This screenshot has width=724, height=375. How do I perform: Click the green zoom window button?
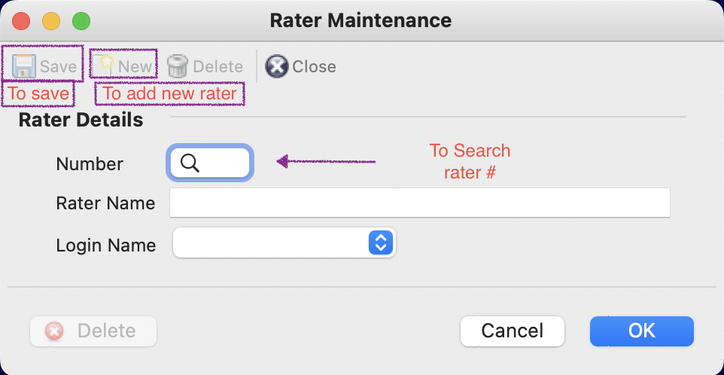tap(81, 21)
